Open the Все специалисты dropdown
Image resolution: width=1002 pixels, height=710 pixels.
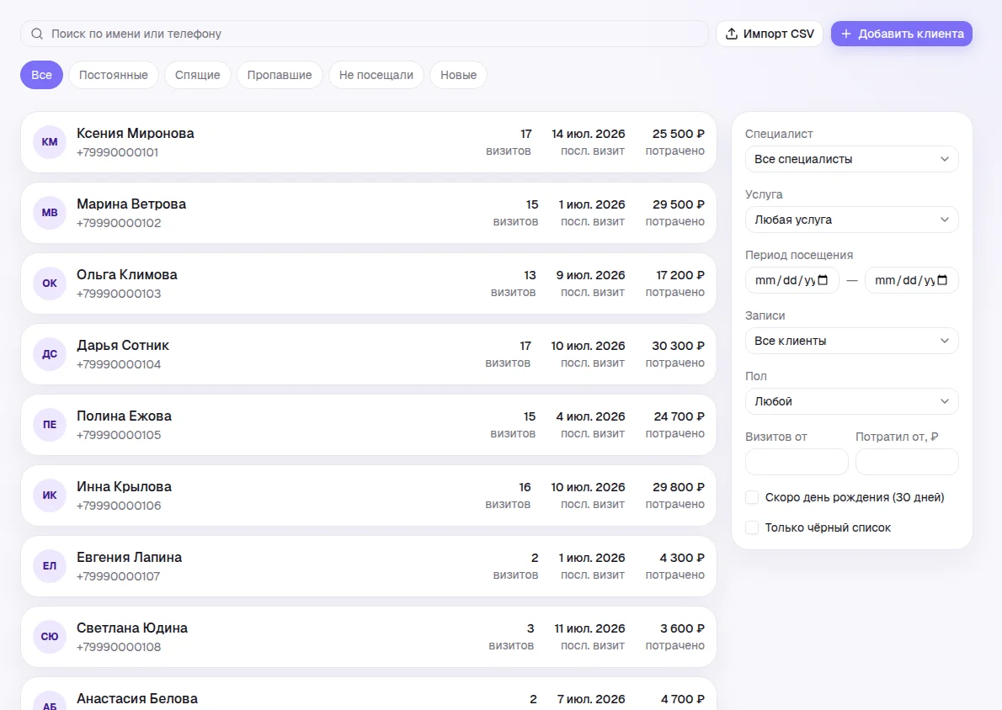click(x=852, y=159)
